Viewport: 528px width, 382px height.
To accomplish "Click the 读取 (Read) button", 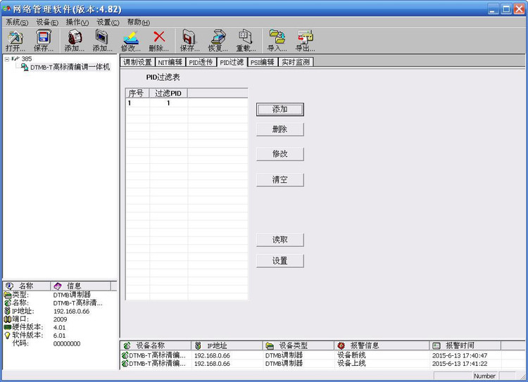I will click(279, 240).
